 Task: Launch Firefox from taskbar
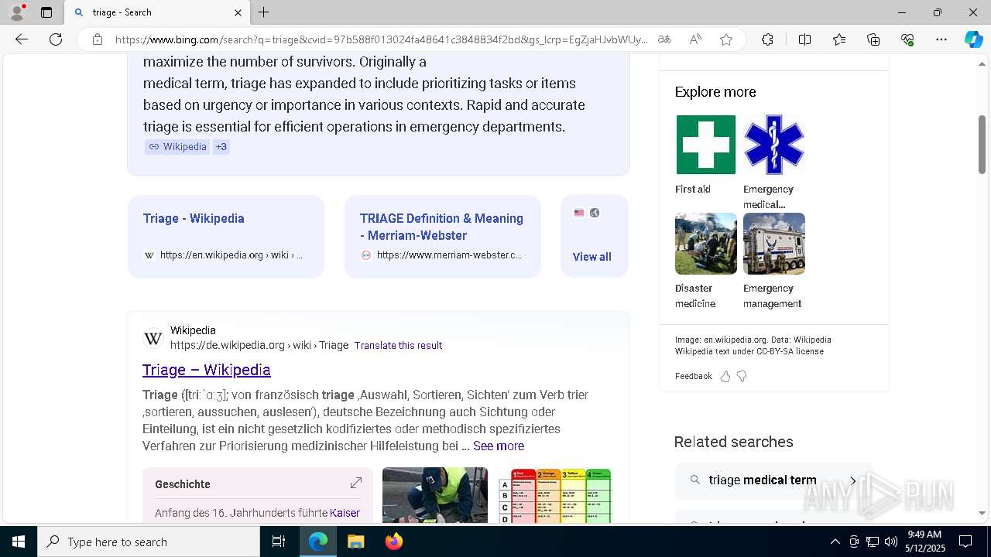coord(394,542)
